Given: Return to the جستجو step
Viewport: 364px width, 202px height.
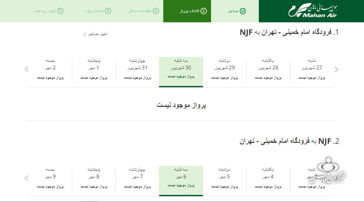Looking at the screenshot, I should (x=235, y=11).
